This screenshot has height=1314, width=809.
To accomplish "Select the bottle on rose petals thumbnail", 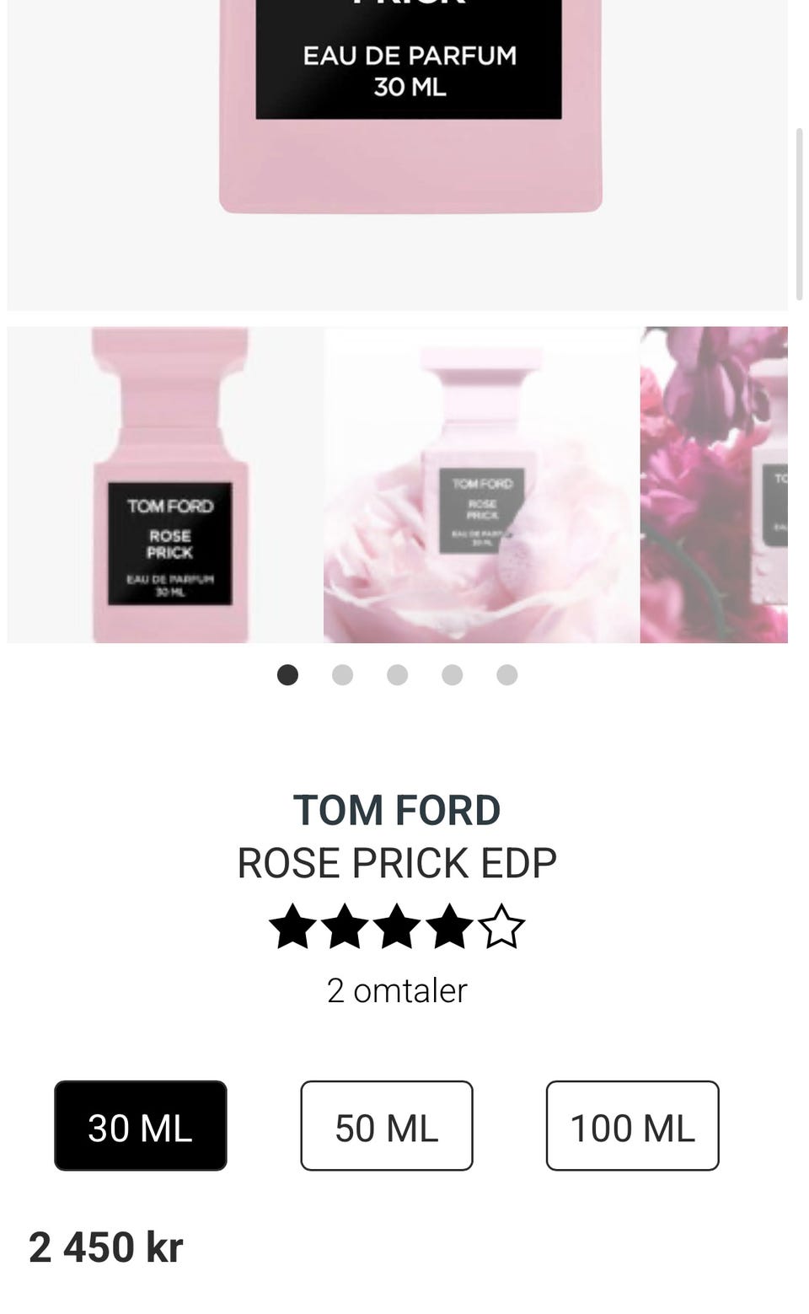I will coord(482,485).
